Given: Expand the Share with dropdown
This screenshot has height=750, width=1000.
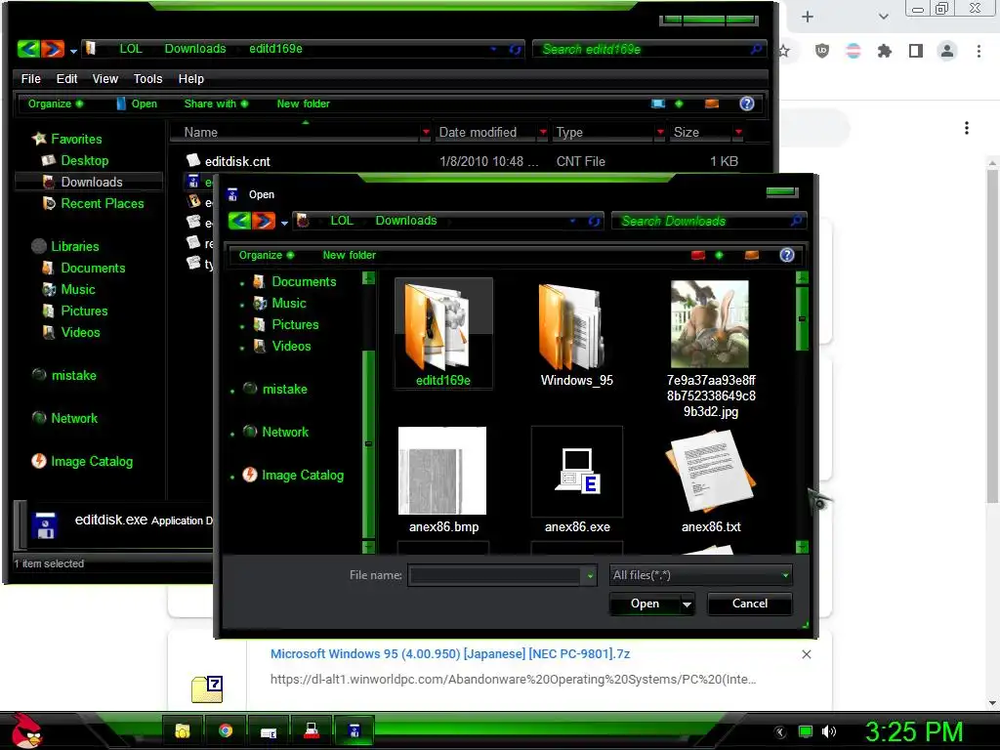Looking at the screenshot, I should coord(216,104).
